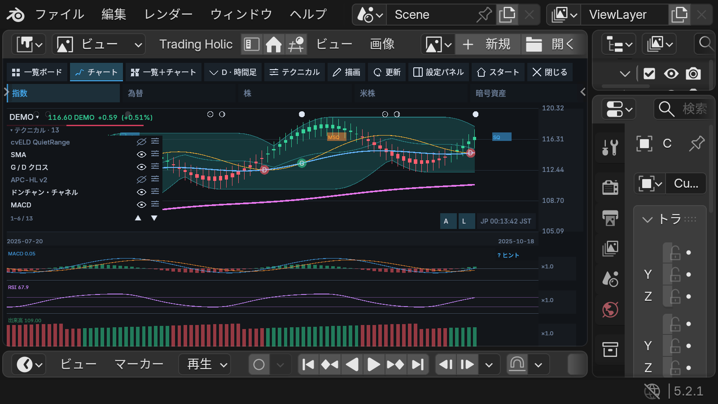The height and width of the screenshot is (404, 718).
Task: Click the indicator list down arrow
Action: [x=154, y=218]
